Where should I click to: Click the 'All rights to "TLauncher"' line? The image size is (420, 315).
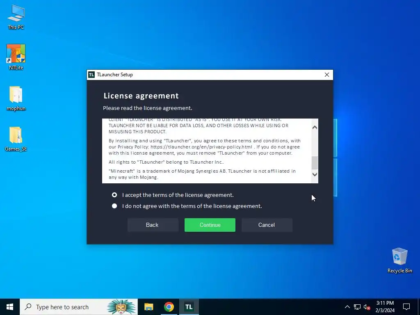coord(167,162)
